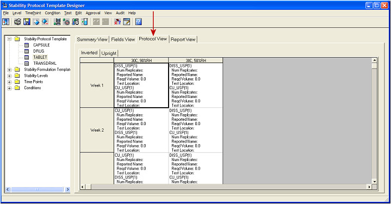Select the Upright sub-tab
The width and height of the screenshot is (391, 204).
109,53
